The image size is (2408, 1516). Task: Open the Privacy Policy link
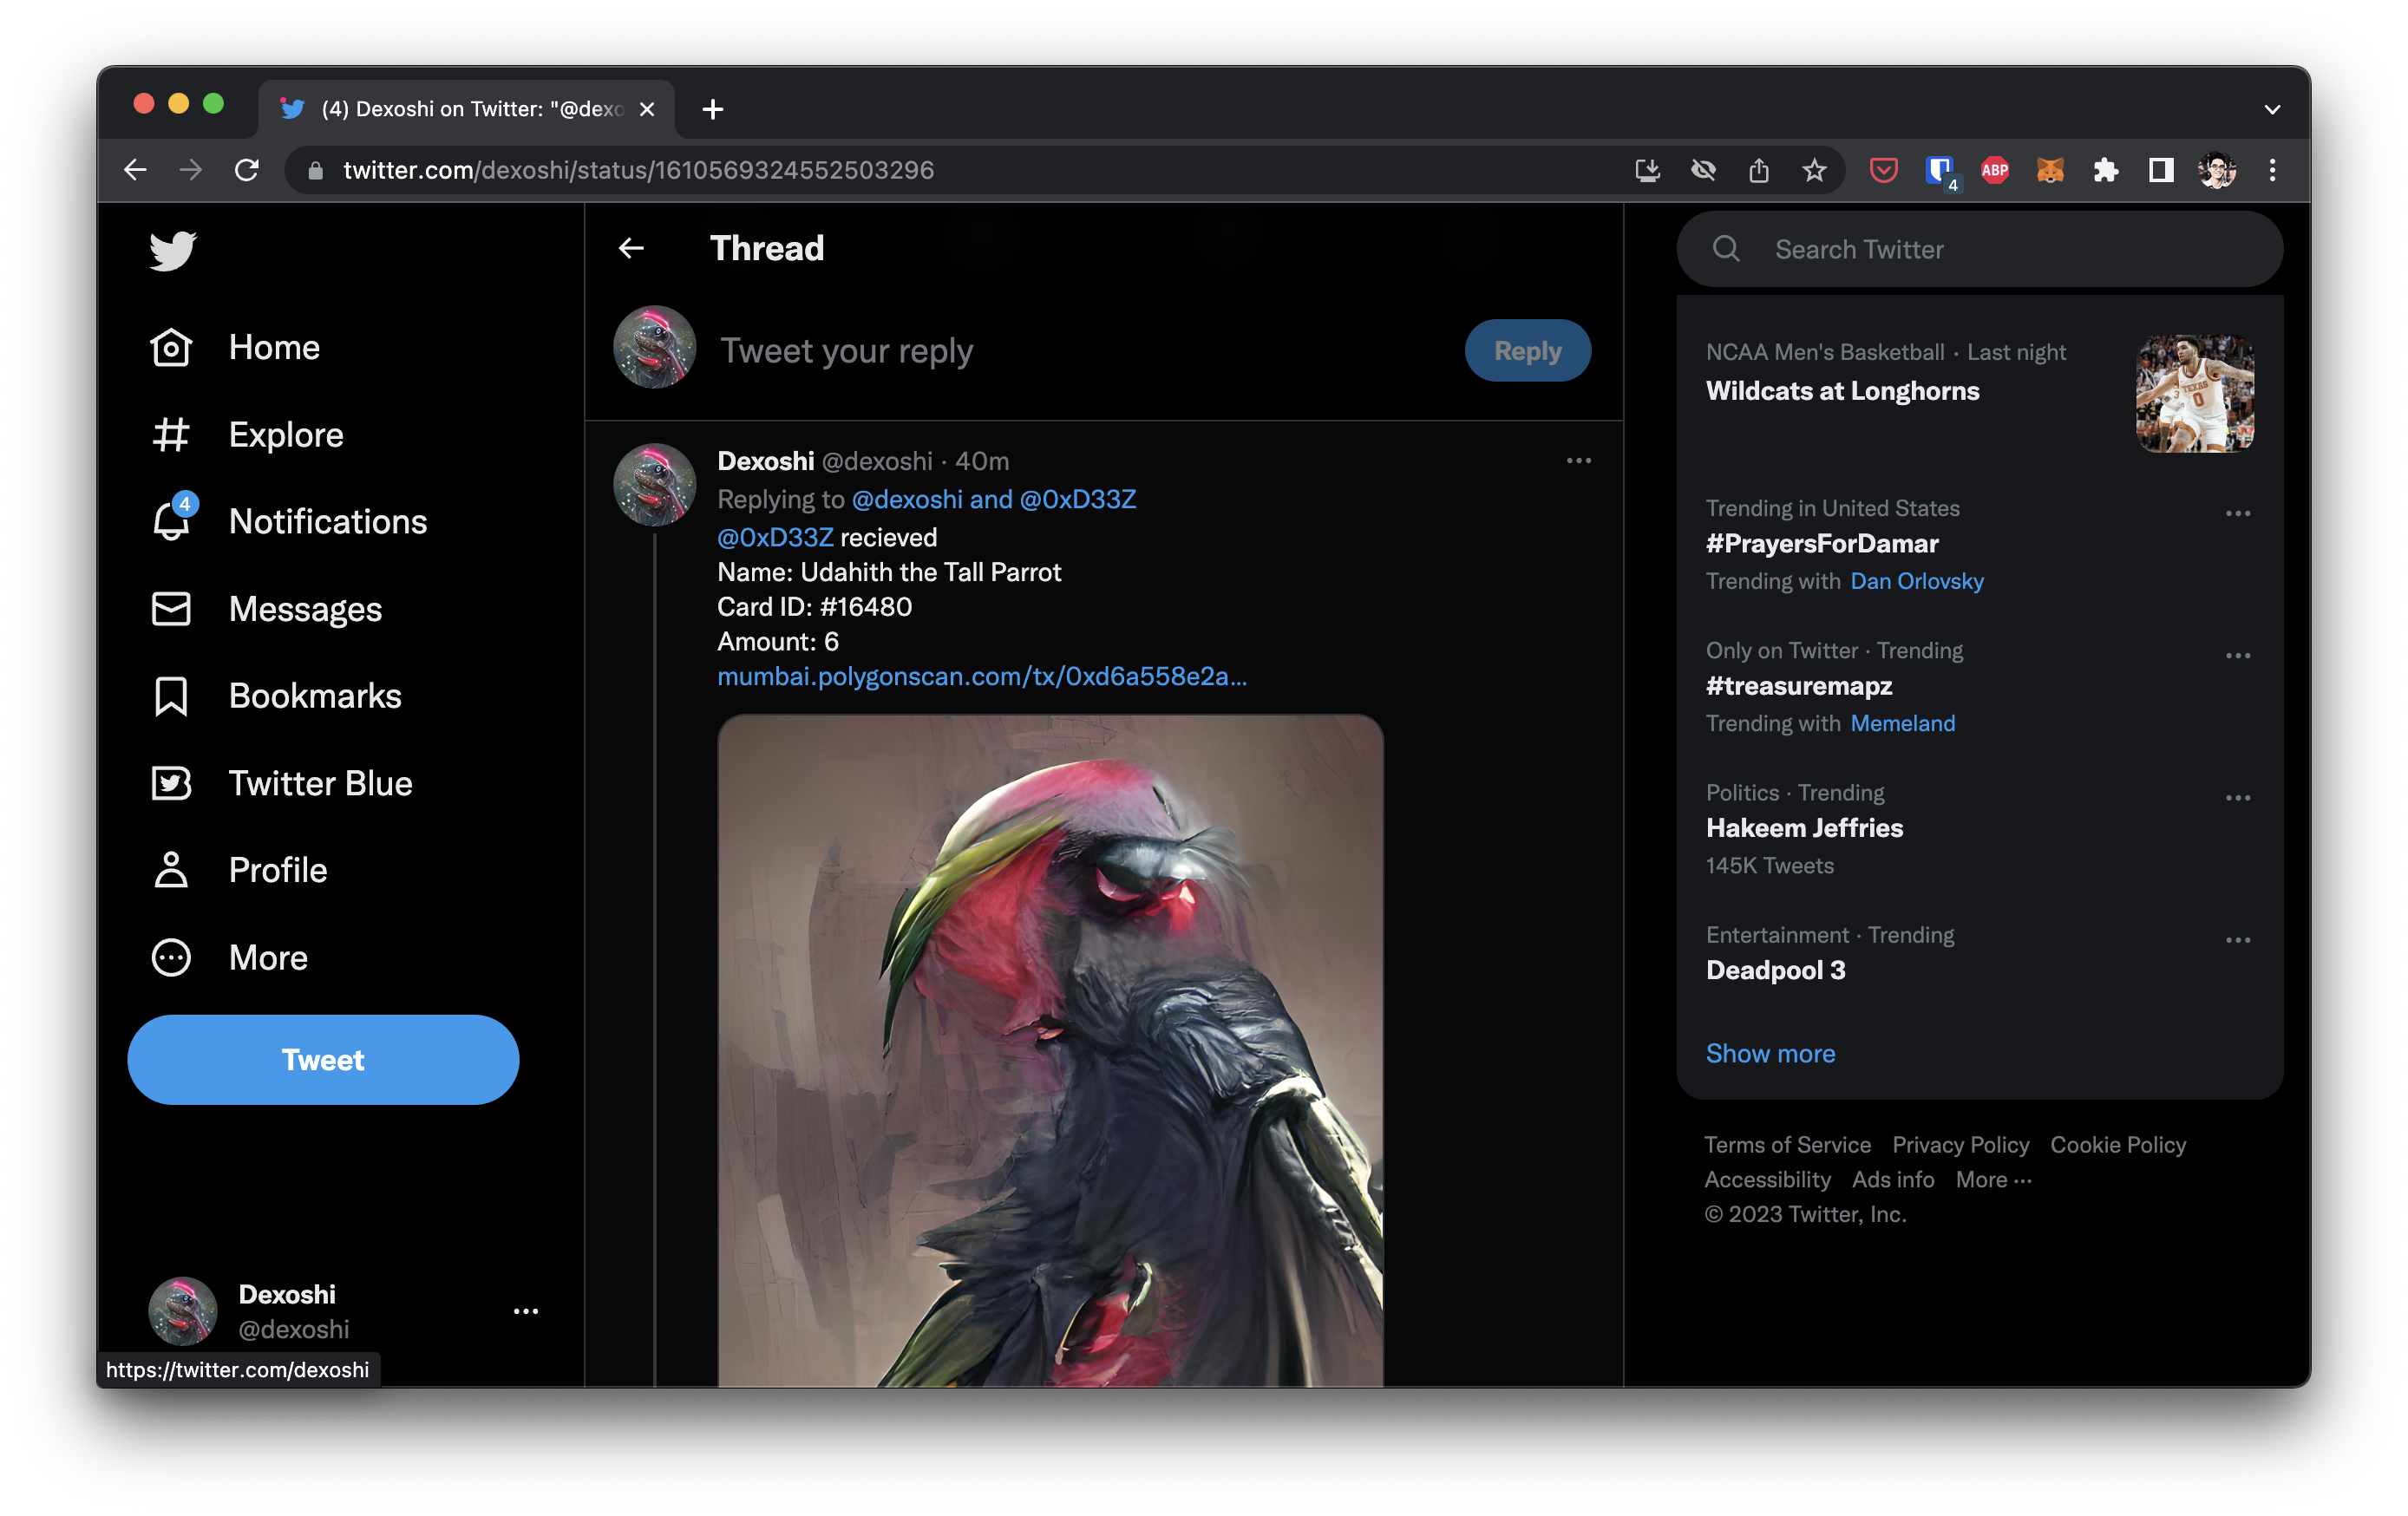click(1960, 1145)
